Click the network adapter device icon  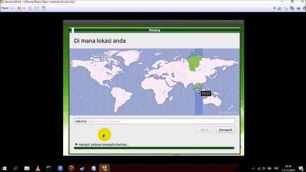point(292,8)
